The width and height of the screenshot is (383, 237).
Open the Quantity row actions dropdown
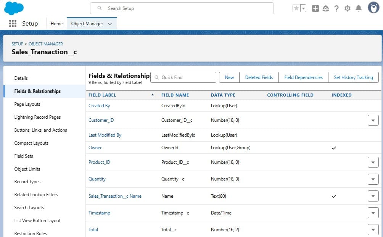pyautogui.click(x=373, y=179)
